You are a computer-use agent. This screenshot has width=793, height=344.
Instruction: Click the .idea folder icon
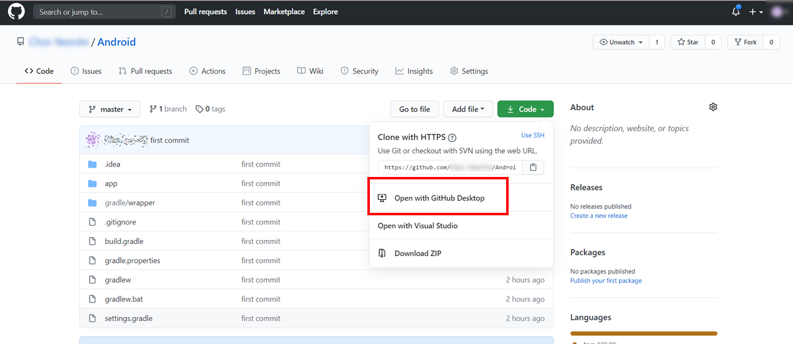(x=92, y=164)
